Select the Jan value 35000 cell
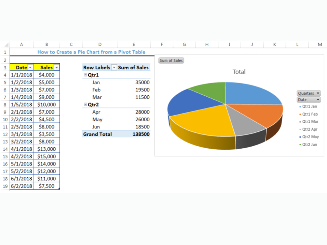This screenshot has height=245, width=327. click(x=134, y=82)
